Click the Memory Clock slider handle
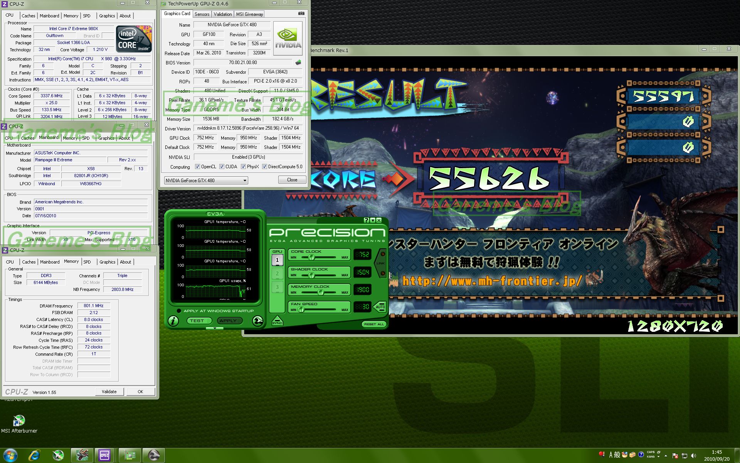This screenshot has height=463, width=740. click(321, 292)
